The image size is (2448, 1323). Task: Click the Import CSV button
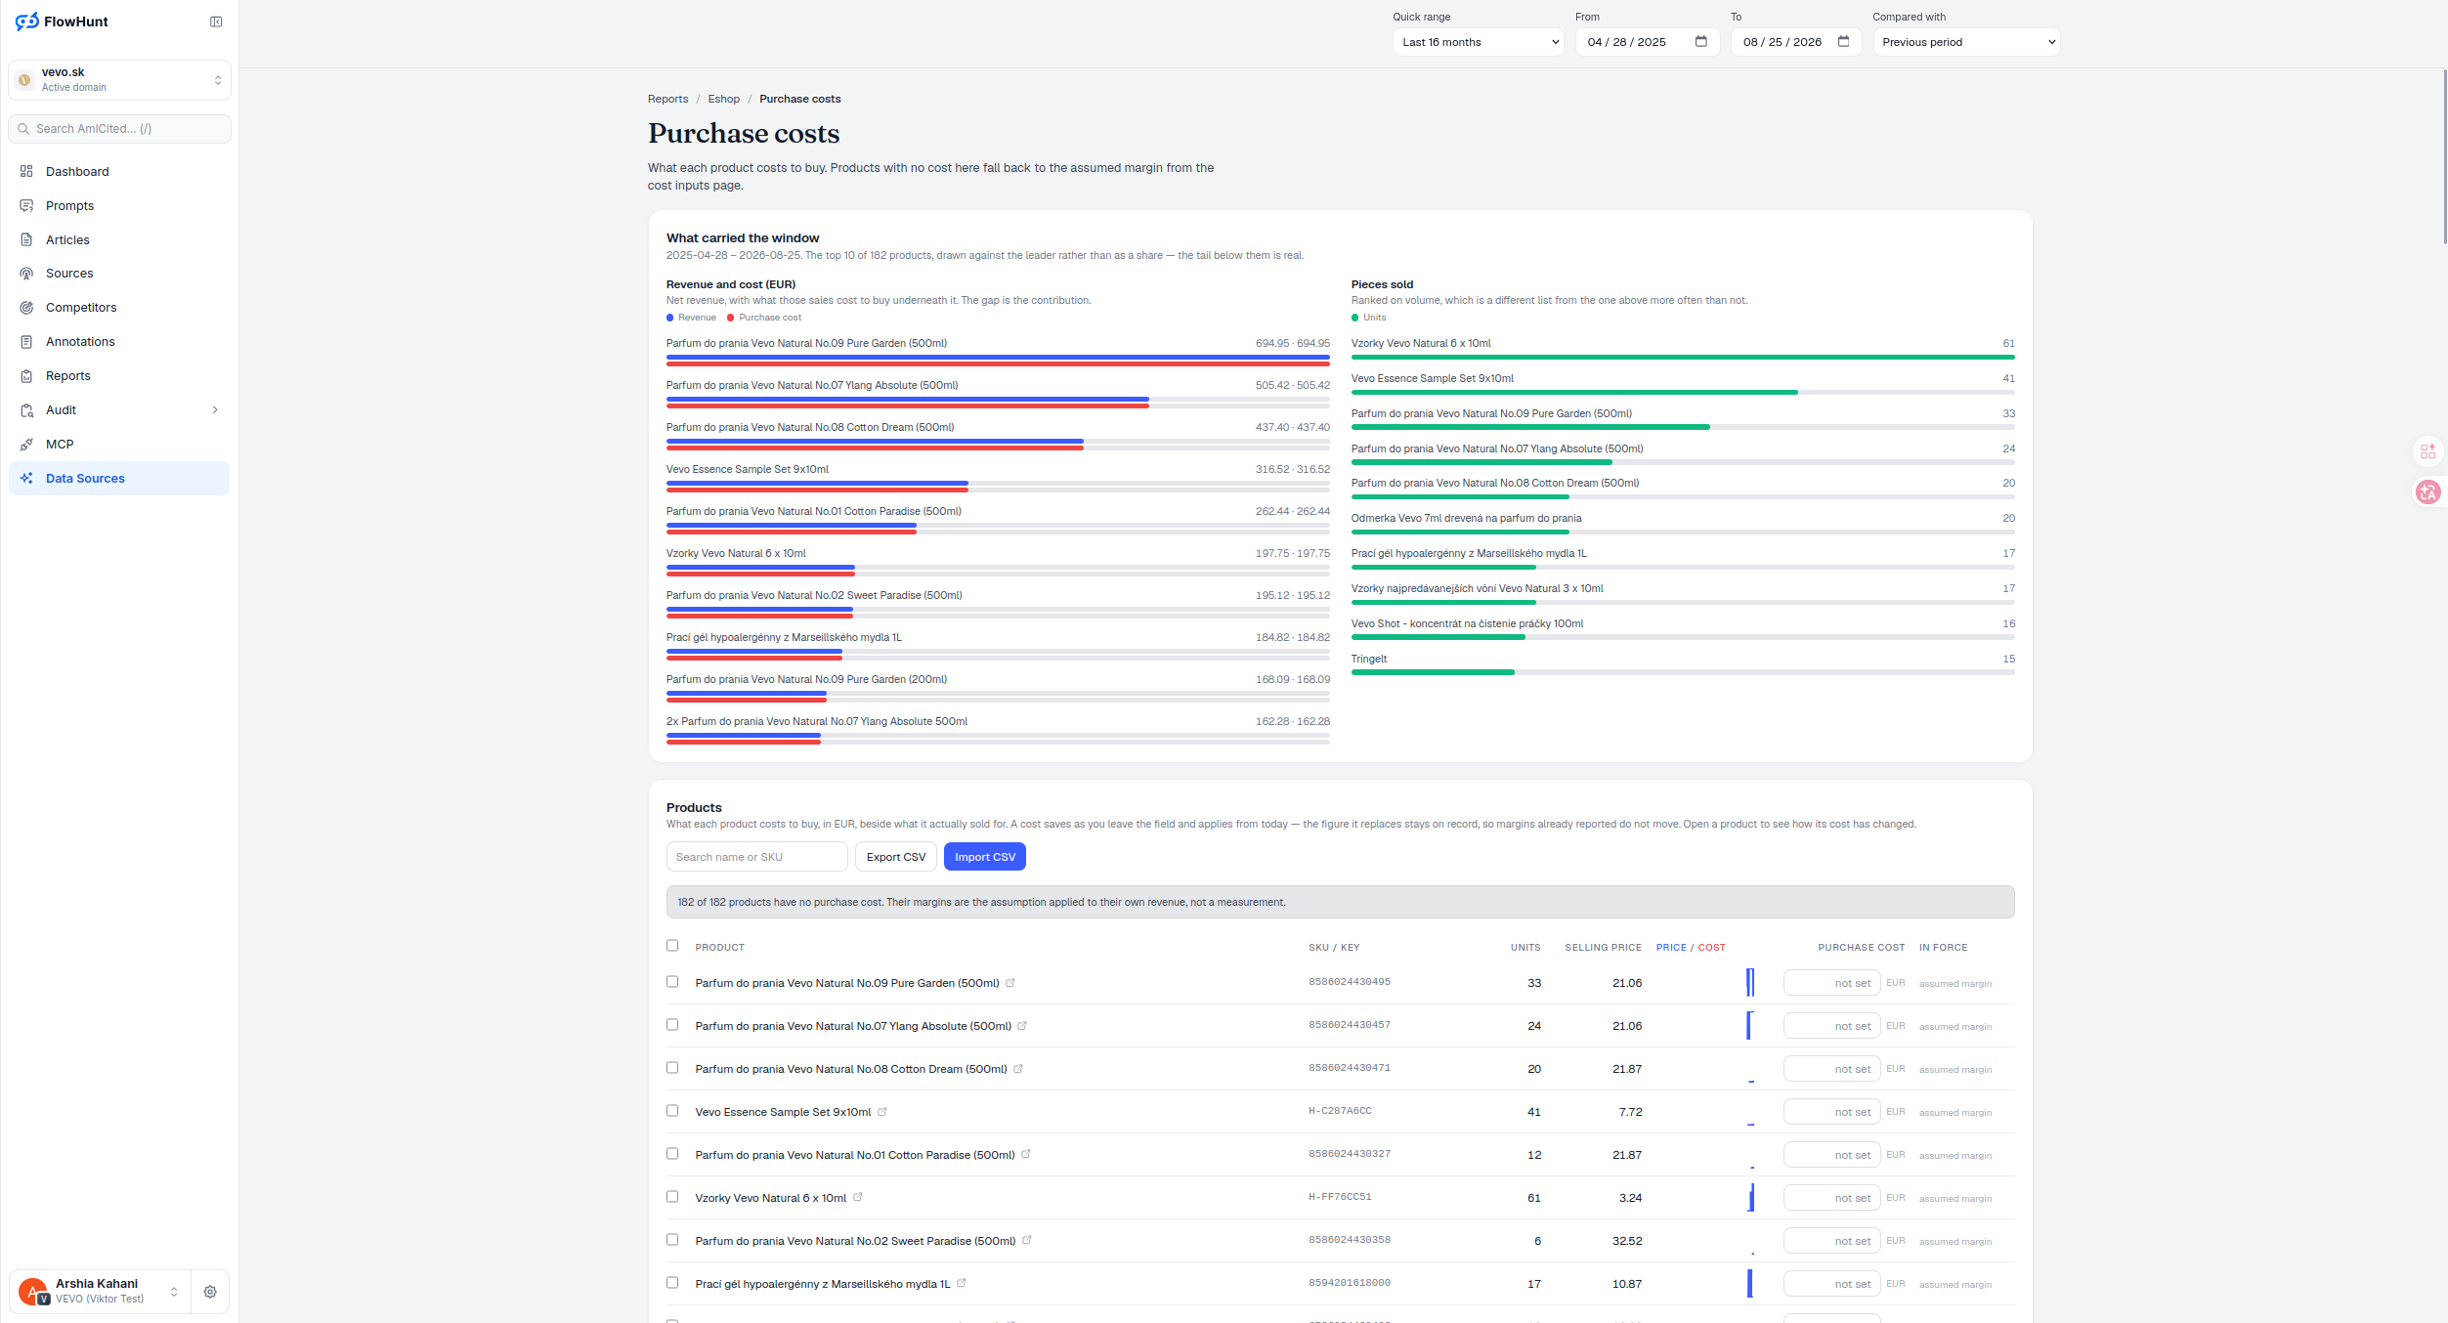[x=985, y=857]
